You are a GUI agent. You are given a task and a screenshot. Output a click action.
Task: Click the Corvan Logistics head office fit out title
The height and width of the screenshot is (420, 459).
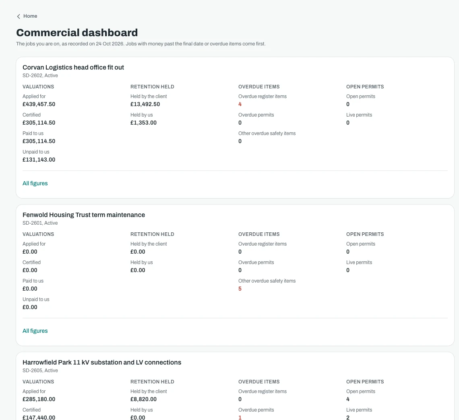73,67
